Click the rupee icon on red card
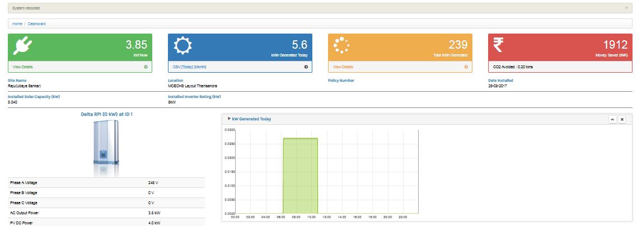The width and height of the screenshot is (637, 226). coord(498,45)
